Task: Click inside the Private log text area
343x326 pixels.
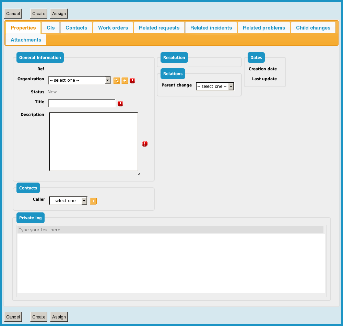Action: tap(171, 263)
